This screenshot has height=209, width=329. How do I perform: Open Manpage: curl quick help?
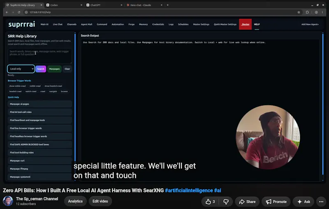(x=39, y=161)
